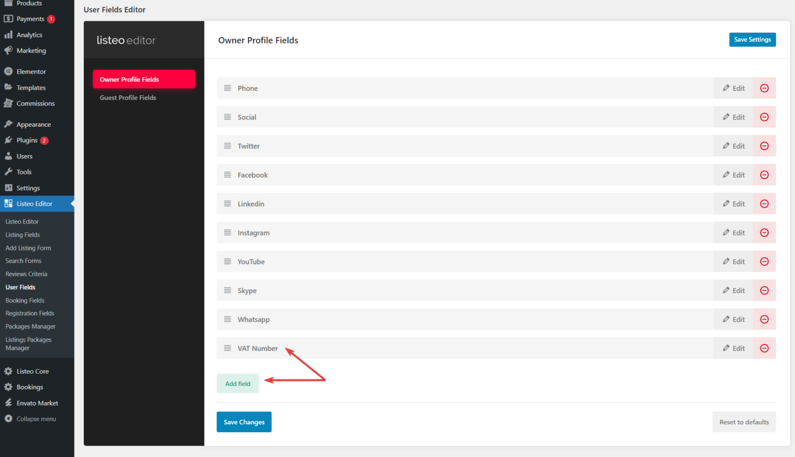
Task: Remove the YouTube field
Action: click(764, 262)
